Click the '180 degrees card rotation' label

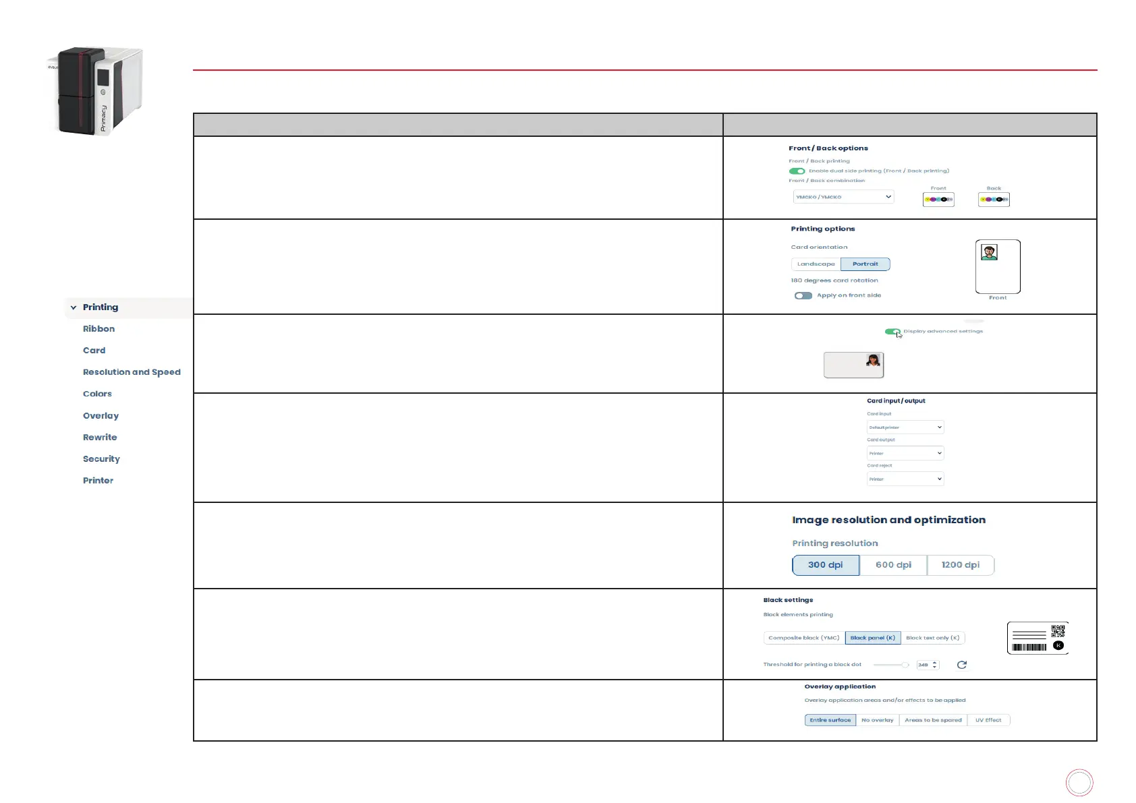coord(834,280)
